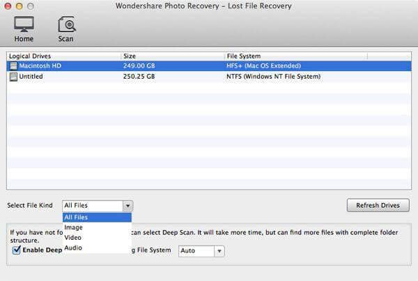
Task: Toggle the Enable Deep Scan checkbox
Action: pyautogui.click(x=16, y=250)
